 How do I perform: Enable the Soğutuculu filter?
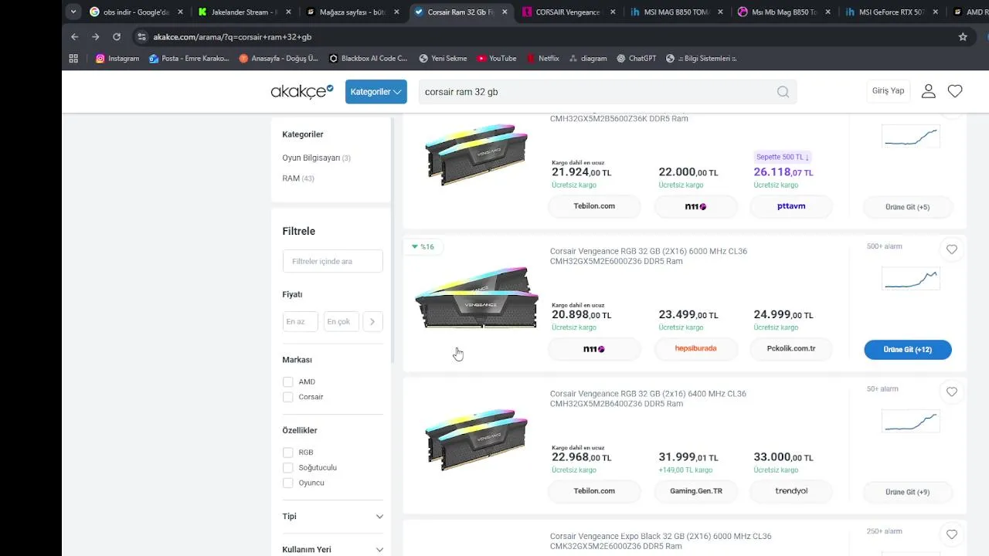(x=287, y=467)
